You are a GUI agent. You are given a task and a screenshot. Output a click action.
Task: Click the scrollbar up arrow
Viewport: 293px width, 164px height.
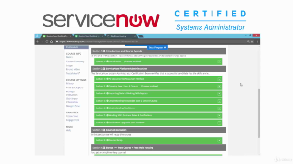pyautogui.click(x=259, y=46)
